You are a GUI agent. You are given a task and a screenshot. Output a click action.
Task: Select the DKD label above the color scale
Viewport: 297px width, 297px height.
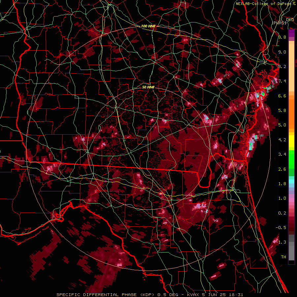click(x=290, y=20)
